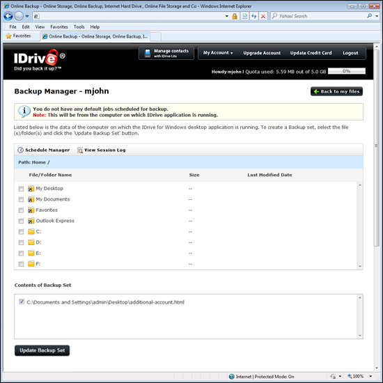Click backup set list scrollbar down arrow
Image resolution: width=383 pixels, height=383 pixels.
[x=360, y=336]
